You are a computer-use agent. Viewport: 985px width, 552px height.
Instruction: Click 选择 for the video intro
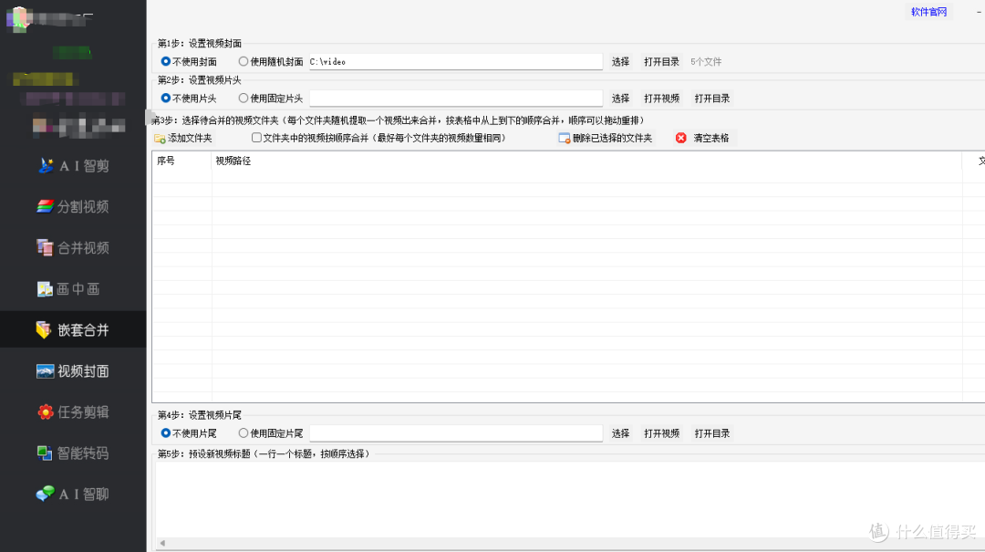click(x=621, y=98)
